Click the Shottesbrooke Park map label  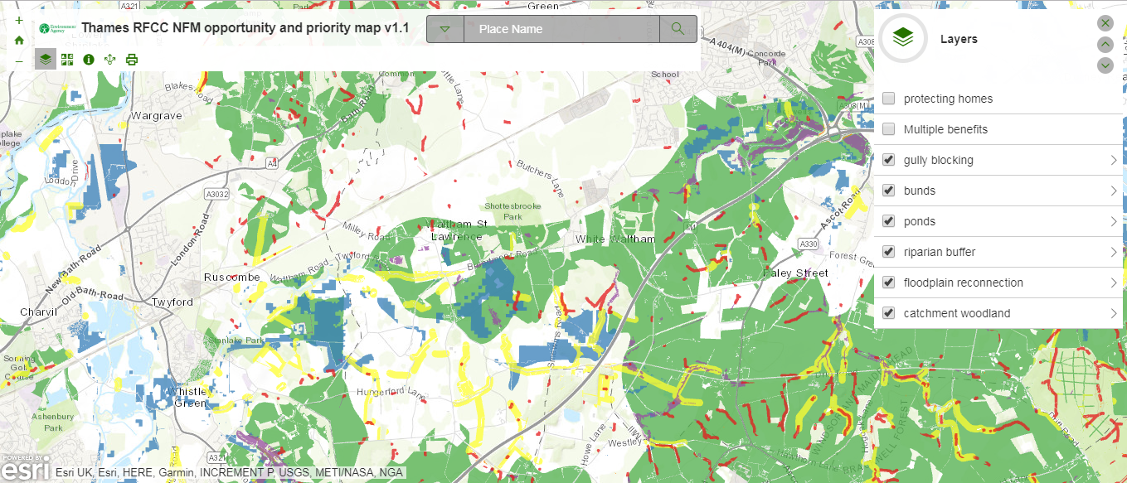[513, 211]
